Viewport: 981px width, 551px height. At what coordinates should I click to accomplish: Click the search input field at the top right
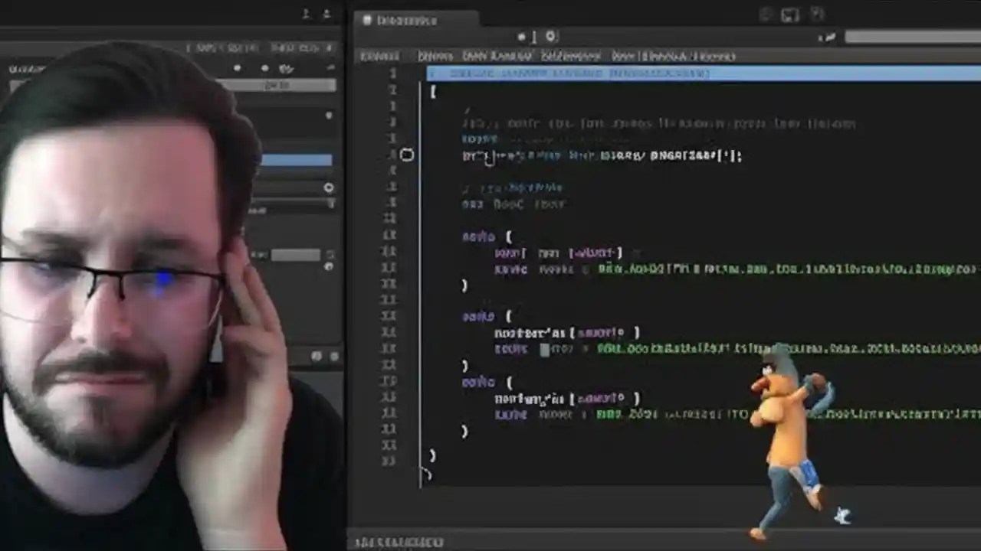912,37
